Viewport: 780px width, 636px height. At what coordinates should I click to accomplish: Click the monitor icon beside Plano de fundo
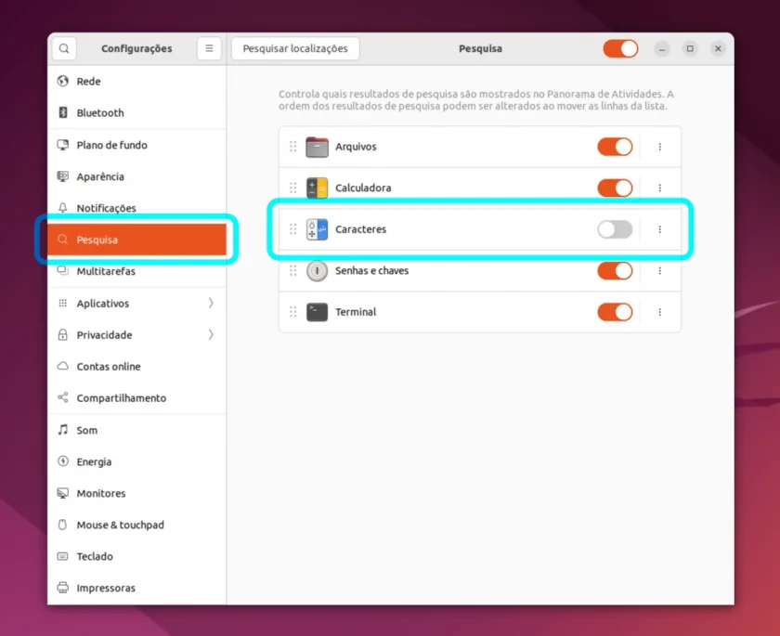(63, 145)
